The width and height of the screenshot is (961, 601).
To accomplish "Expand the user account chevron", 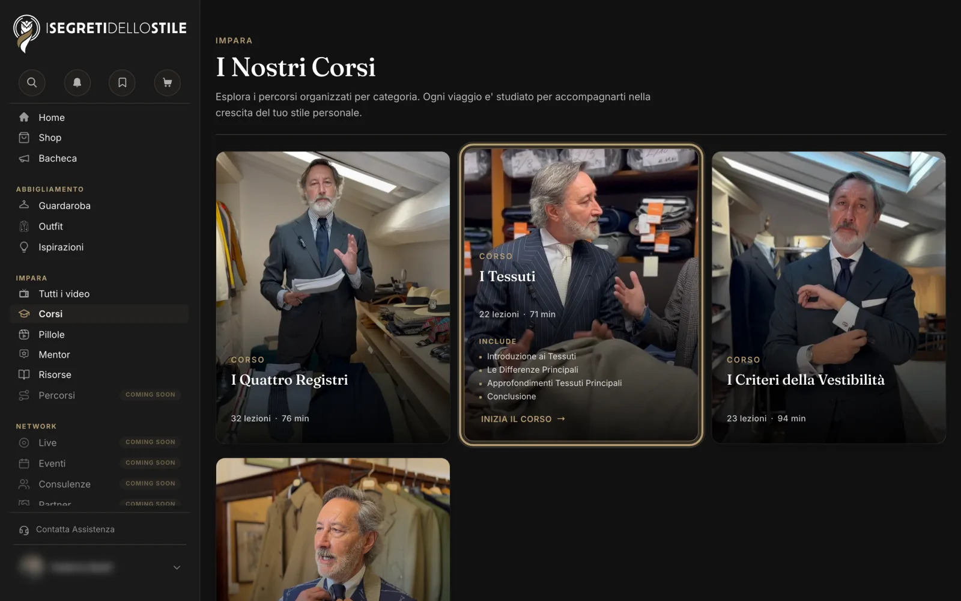I will coord(177,567).
